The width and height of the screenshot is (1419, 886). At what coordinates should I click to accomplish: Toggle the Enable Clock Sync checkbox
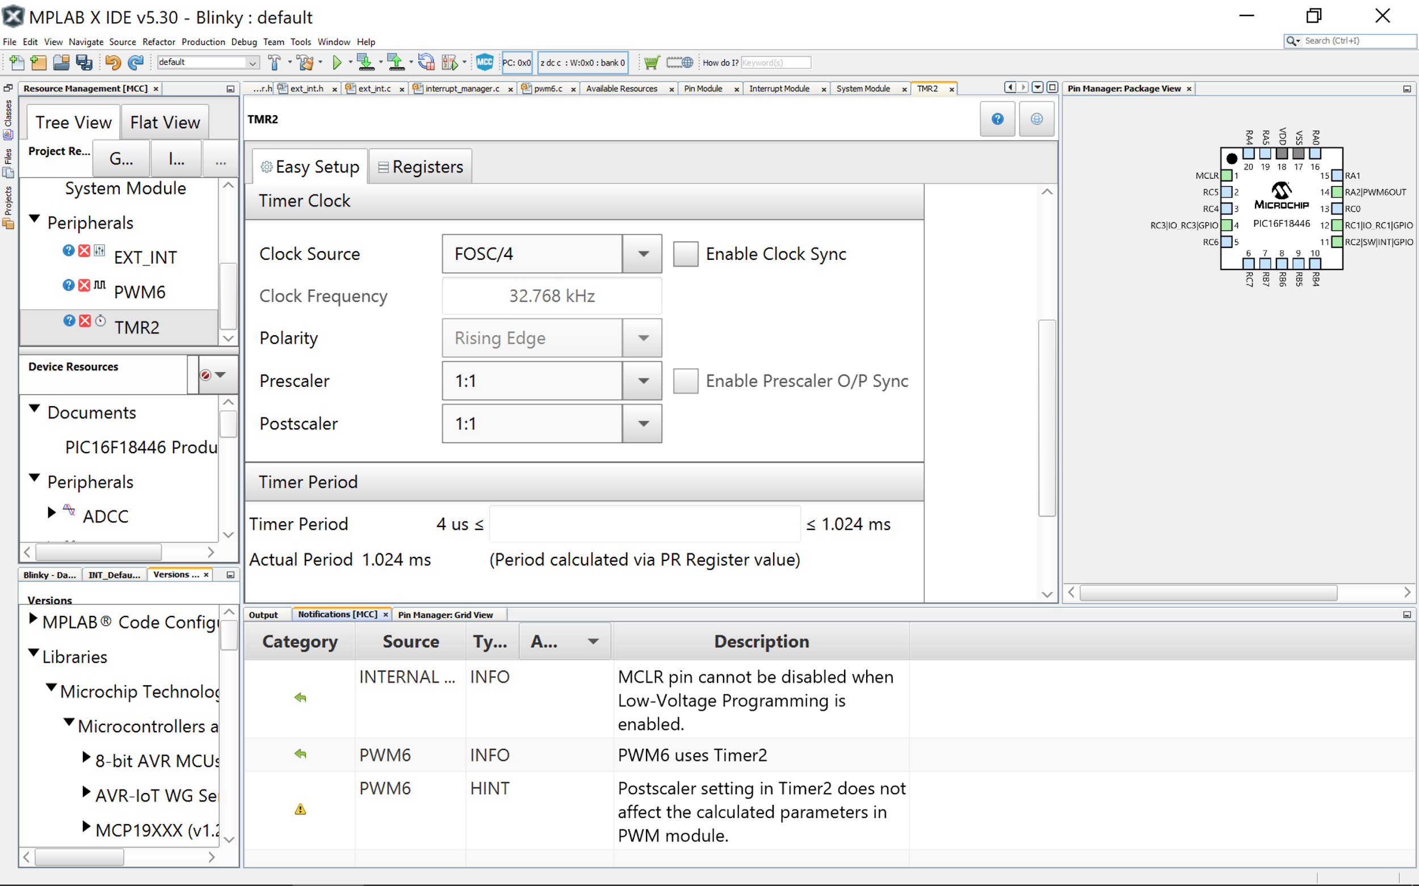click(686, 254)
